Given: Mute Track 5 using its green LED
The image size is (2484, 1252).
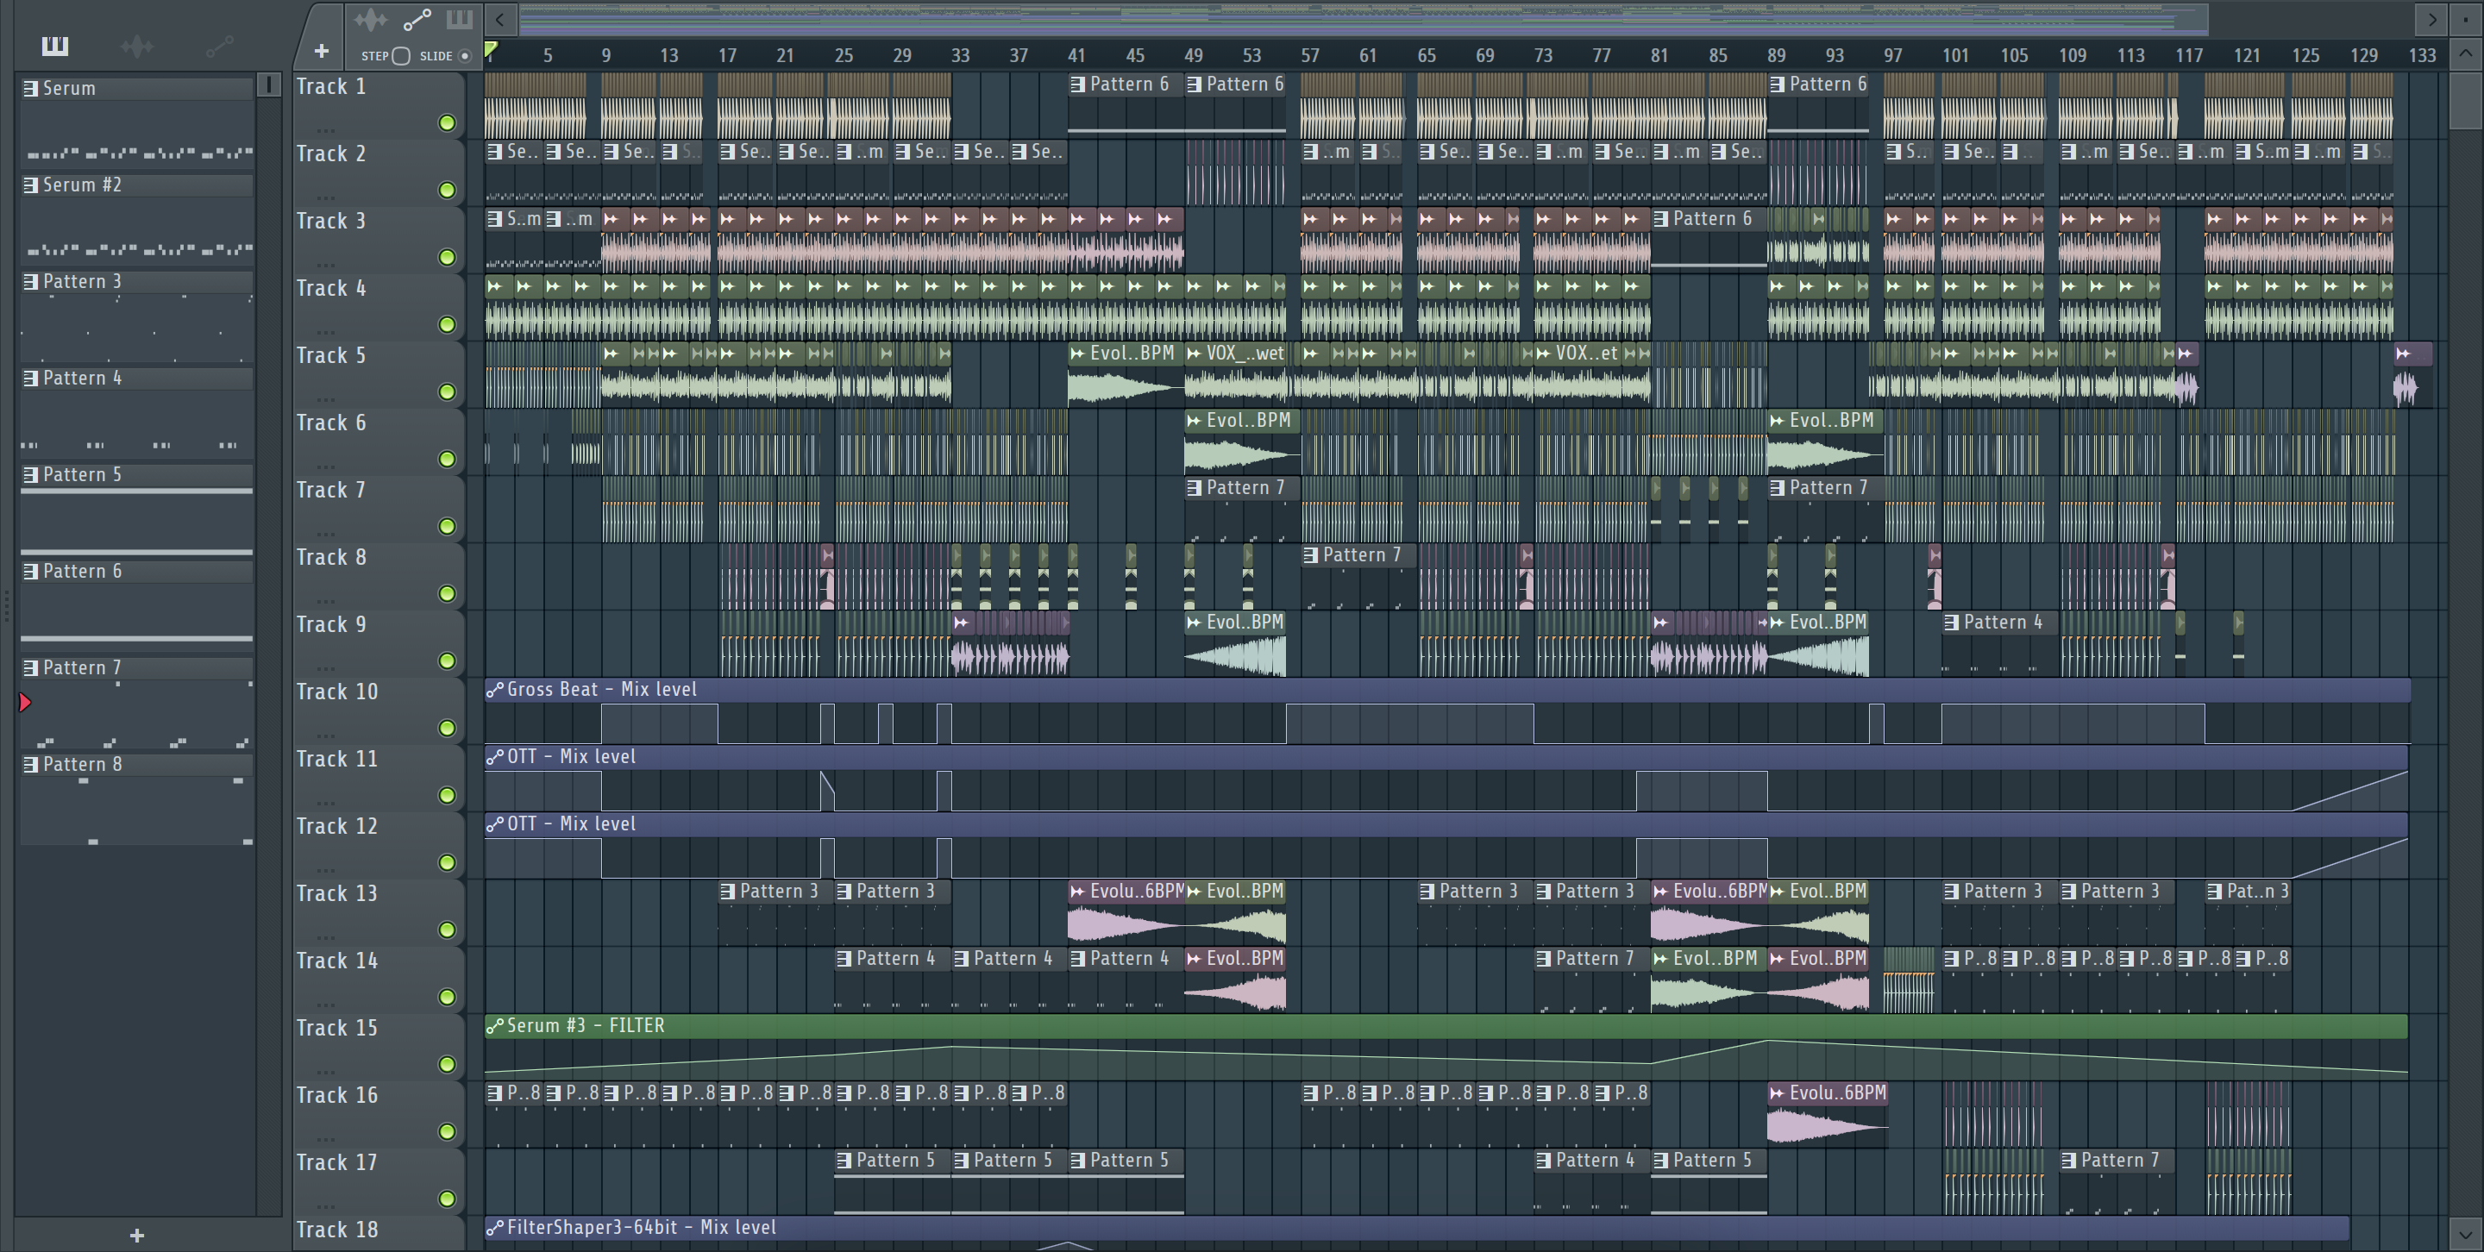Looking at the screenshot, I should coord(447,391).
